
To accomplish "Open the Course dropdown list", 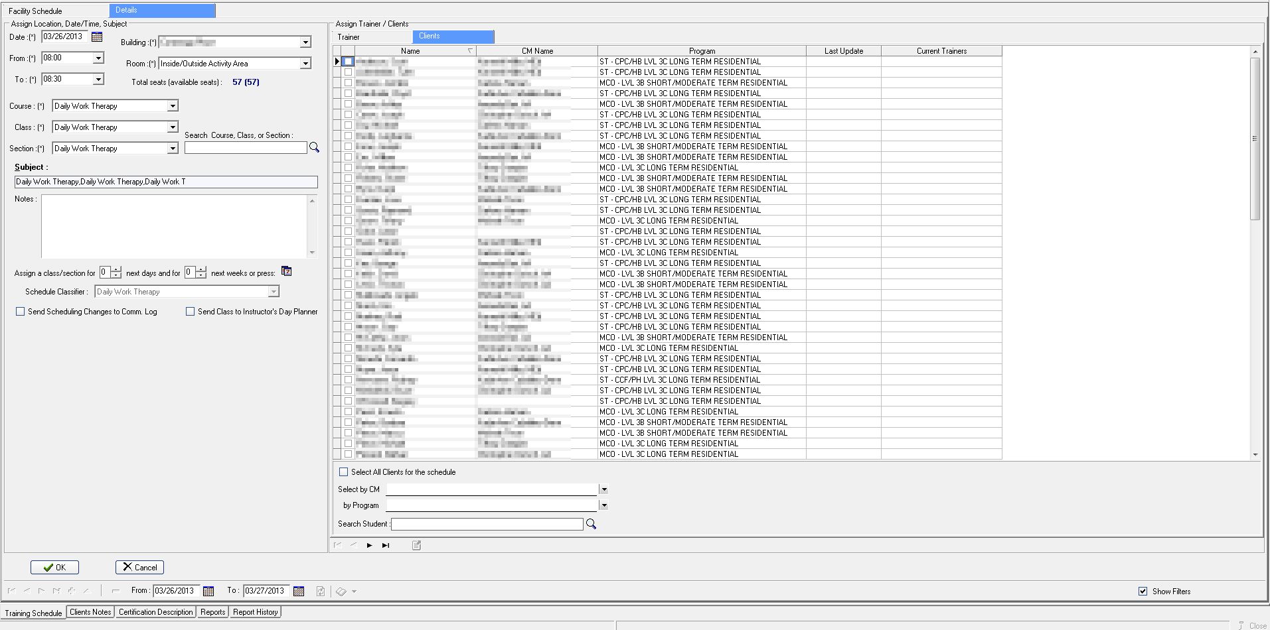I will (x=173, y=106).
